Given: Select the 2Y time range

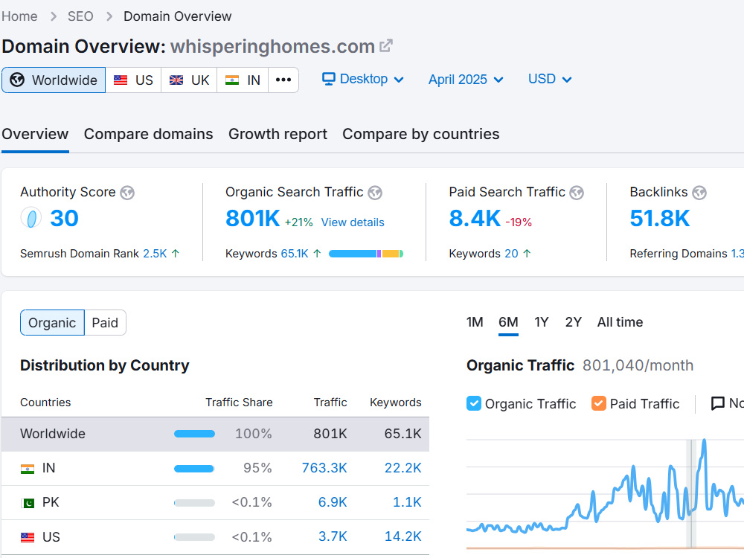Looking at the screenshot, I should 573,322.
